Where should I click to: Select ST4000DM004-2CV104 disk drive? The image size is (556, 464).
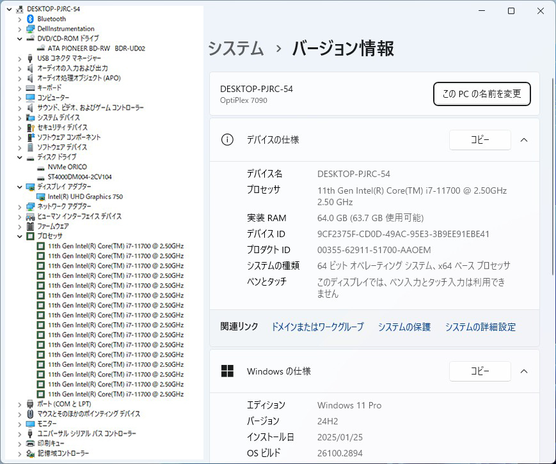tap(80, 177)
